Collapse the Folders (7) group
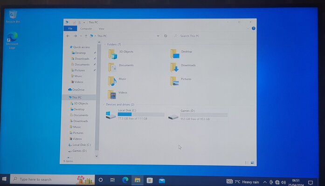 (105, 44)
